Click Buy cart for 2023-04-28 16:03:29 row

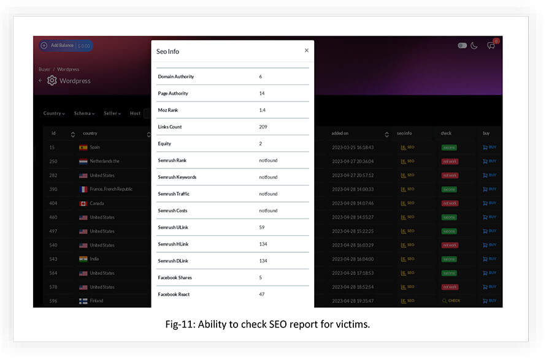coord(489,245)
